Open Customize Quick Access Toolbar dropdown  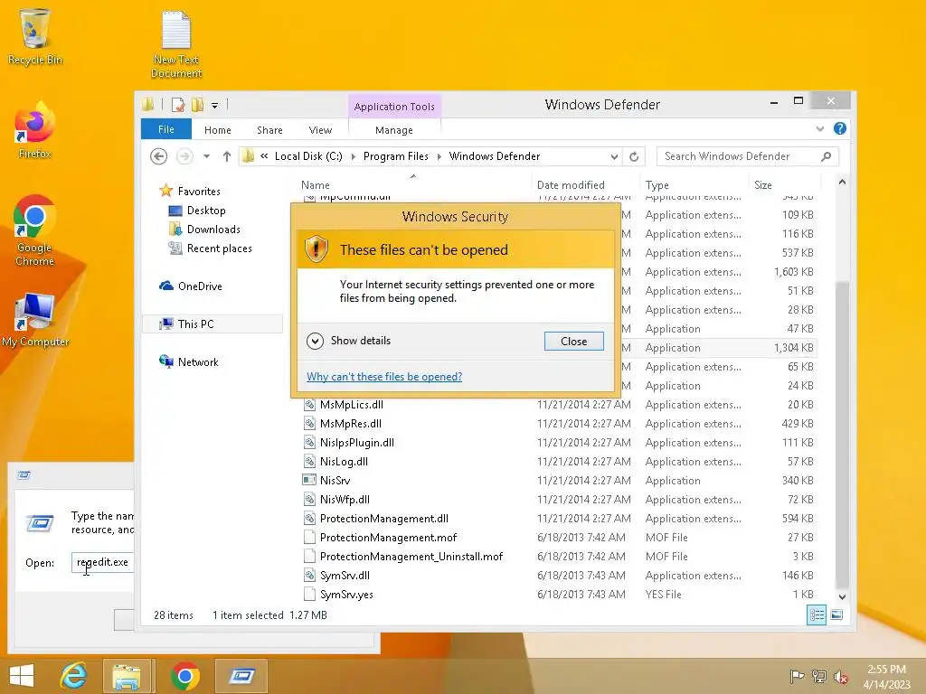coord(214,106)
